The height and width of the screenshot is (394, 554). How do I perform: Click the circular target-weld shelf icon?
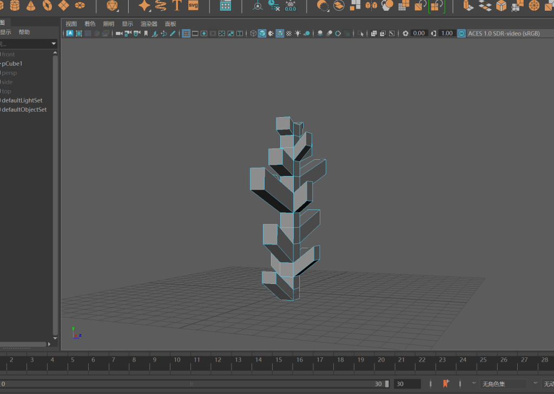(x=534, y=5)
